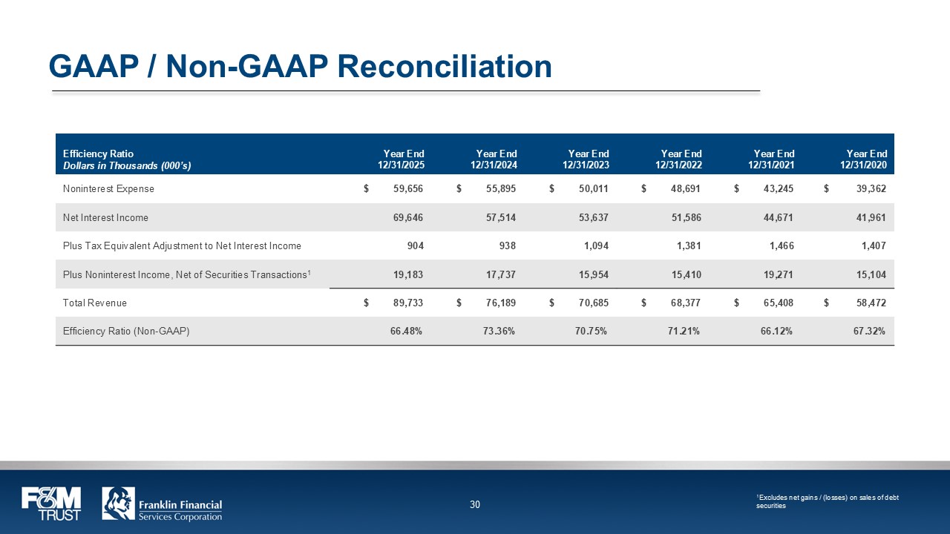
Task: Select the Franklin Financial Services Corporation text
Action: [x=180, y=510]
